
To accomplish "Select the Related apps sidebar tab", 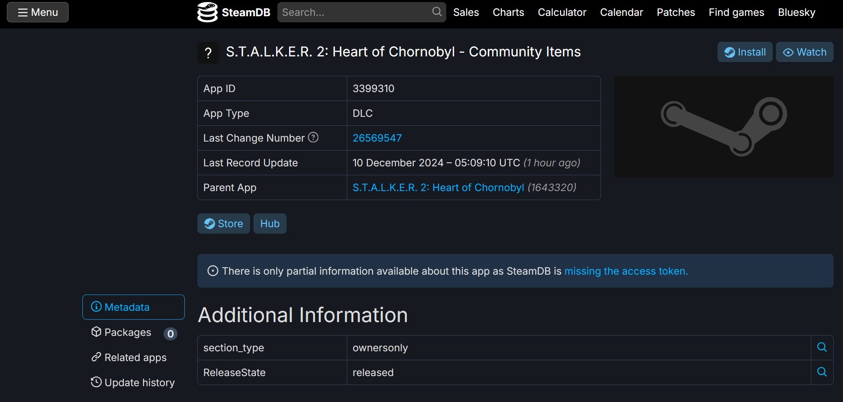I will tap(134, 357).
